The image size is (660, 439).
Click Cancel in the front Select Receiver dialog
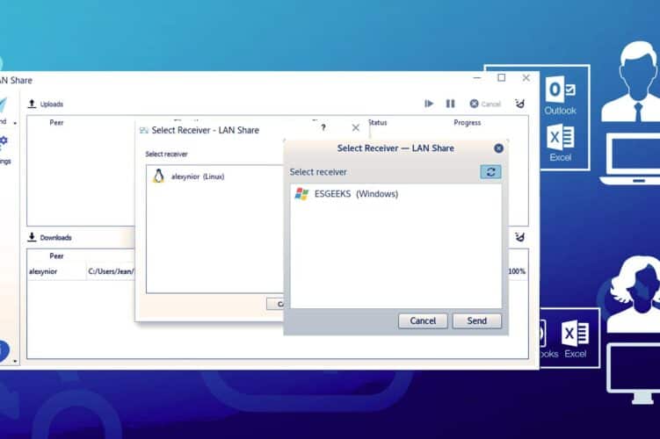coord(423,320)
